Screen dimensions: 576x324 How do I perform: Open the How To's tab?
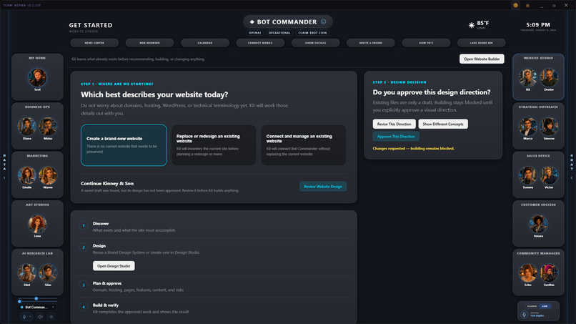click(426, 43)
